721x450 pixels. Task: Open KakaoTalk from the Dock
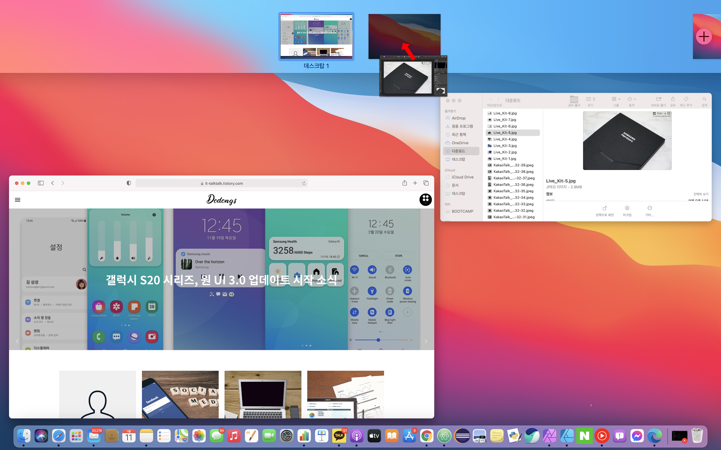click(x=339, y=436)
